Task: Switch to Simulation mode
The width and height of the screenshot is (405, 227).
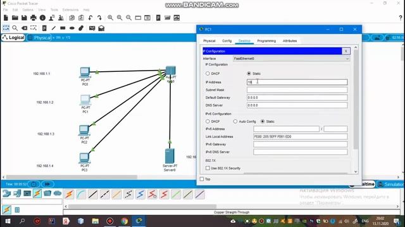Action: point(391,184)
